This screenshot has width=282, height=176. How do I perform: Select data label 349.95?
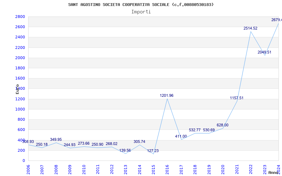pos(56,139)
